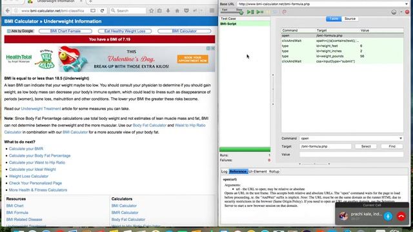Open BMR Calculator under Calculators
413x232 pixels.
(125, 213)
